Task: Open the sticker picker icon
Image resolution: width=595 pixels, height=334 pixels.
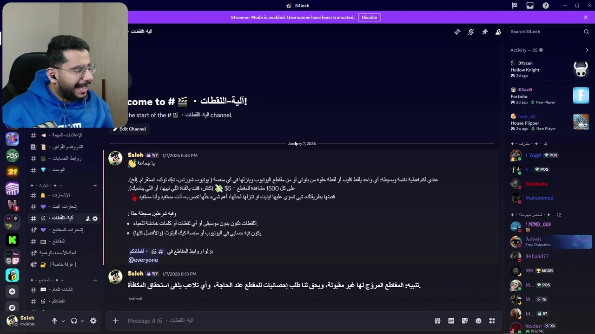Action: click(x=465, y=321)
